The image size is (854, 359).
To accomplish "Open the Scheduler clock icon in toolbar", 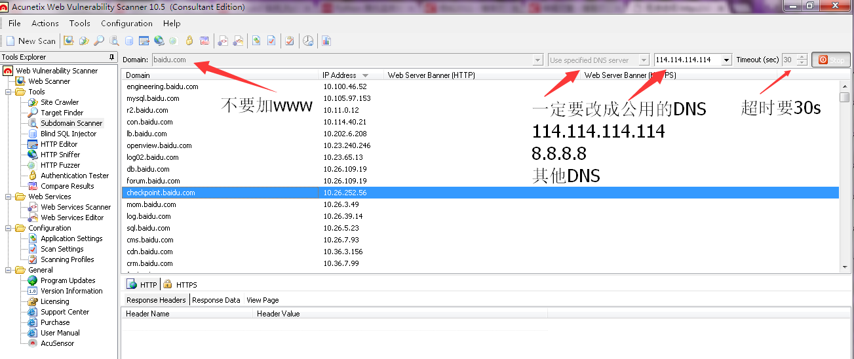I will [x=308, y=41].
